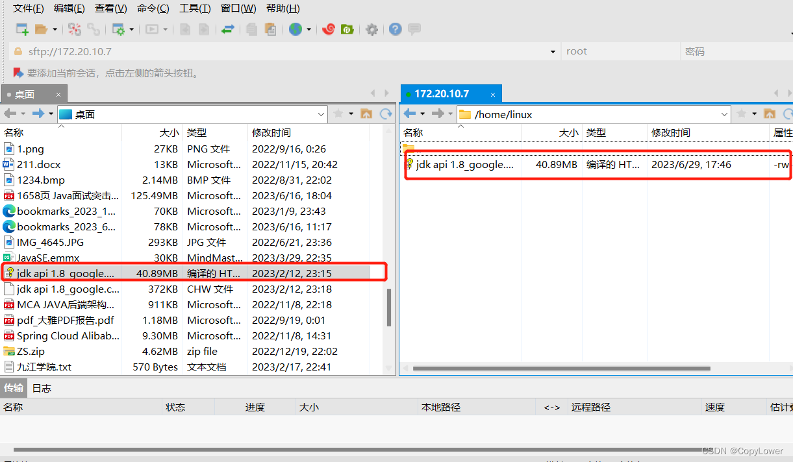Switch to the 日志 tab

pos(42,388)
